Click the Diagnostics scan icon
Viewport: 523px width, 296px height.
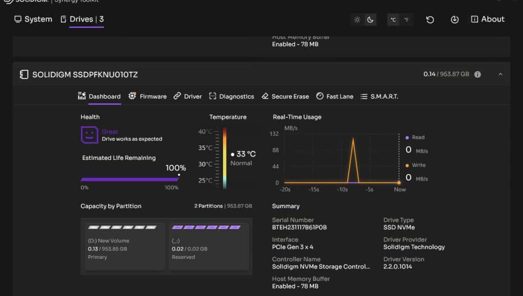212,96
